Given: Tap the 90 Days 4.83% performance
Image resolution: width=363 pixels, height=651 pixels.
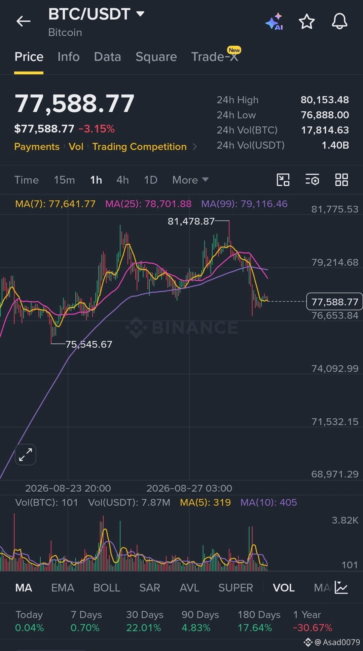Looking at the screenshot, I should click(200, 621).
